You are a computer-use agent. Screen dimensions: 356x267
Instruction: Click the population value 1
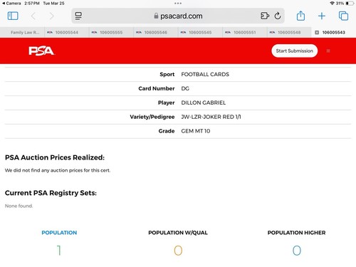point(59,251)
